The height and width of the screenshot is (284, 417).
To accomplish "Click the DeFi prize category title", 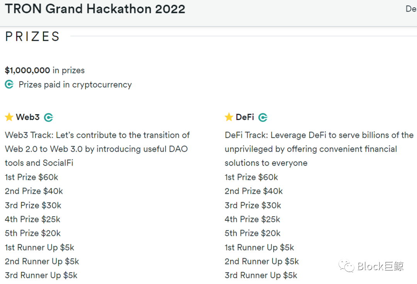I will click(245, 117).
